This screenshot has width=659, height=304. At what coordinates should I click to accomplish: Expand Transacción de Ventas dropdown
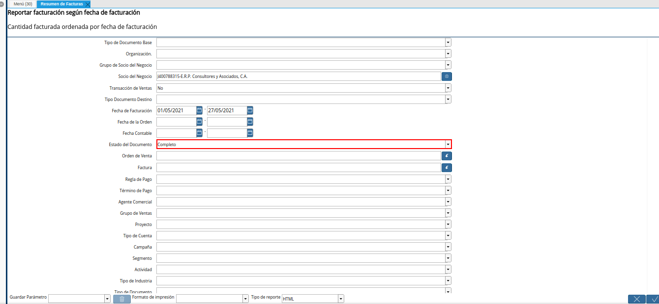pos(448,88)
